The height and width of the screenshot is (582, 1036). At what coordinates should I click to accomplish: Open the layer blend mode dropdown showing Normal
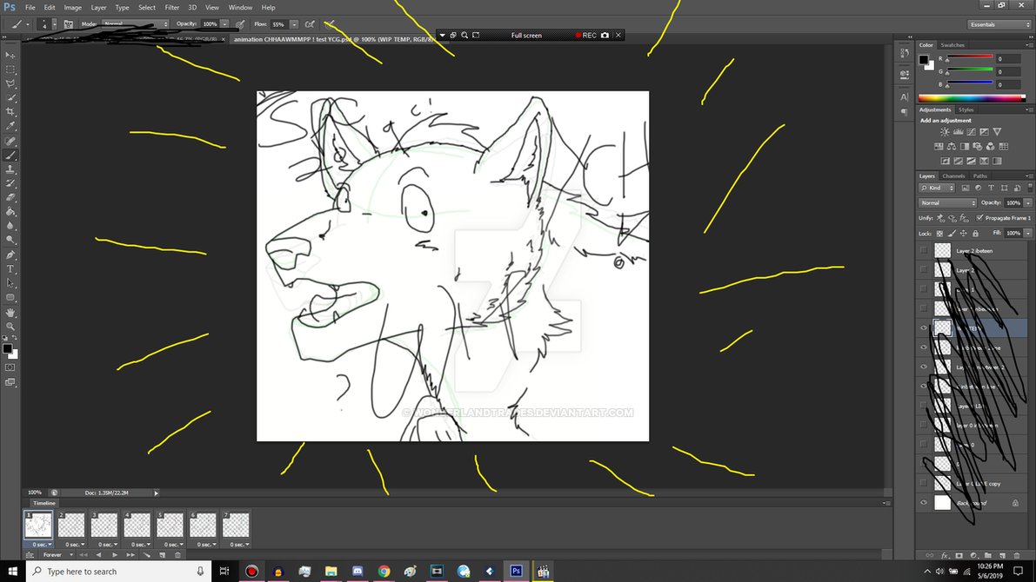point(946,202)
